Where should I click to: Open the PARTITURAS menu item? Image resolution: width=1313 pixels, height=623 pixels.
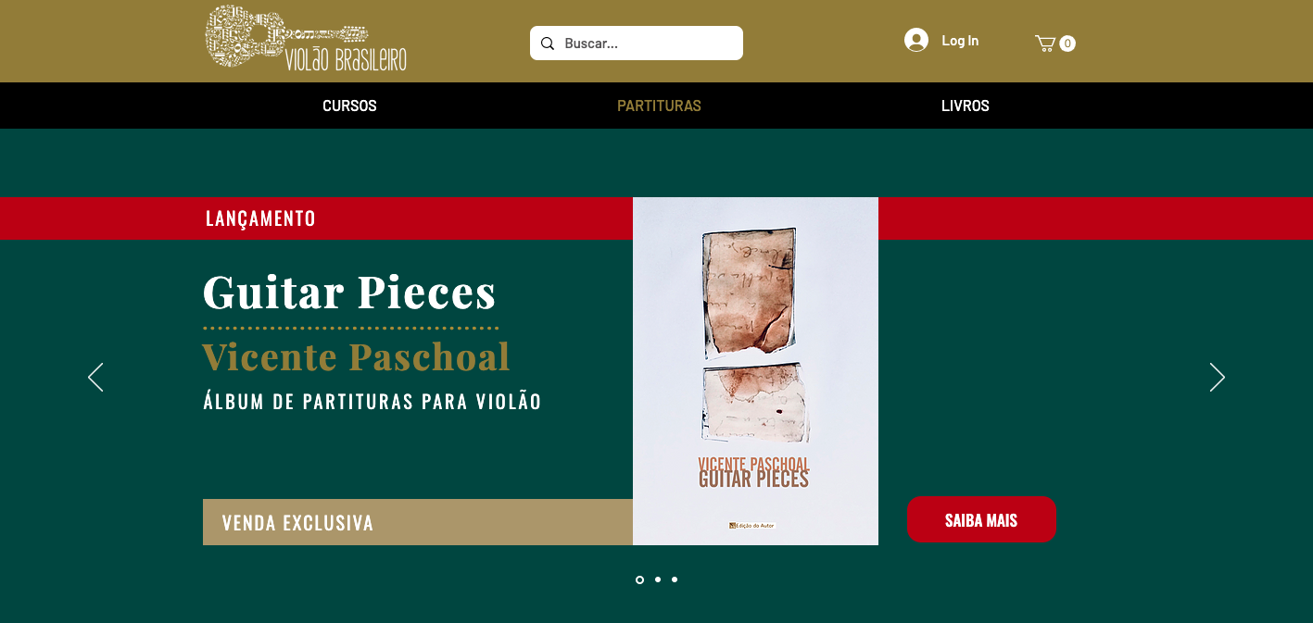[x=659, y=106]
